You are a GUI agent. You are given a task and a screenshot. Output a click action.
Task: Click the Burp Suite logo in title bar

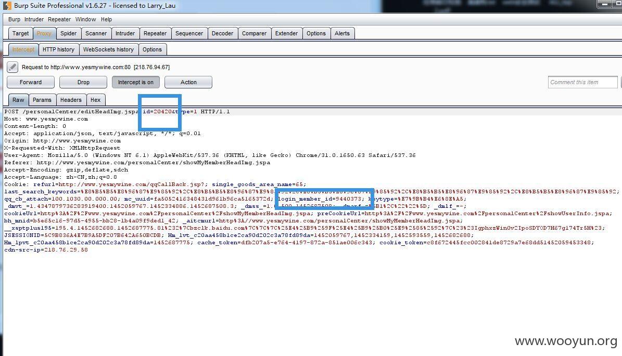[x=7, y=6]
